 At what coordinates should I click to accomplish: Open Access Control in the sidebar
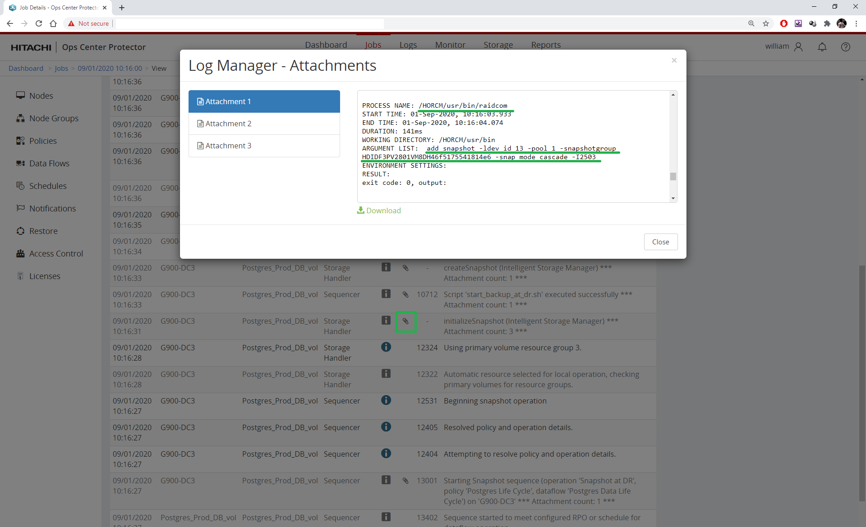click(56, 254)
